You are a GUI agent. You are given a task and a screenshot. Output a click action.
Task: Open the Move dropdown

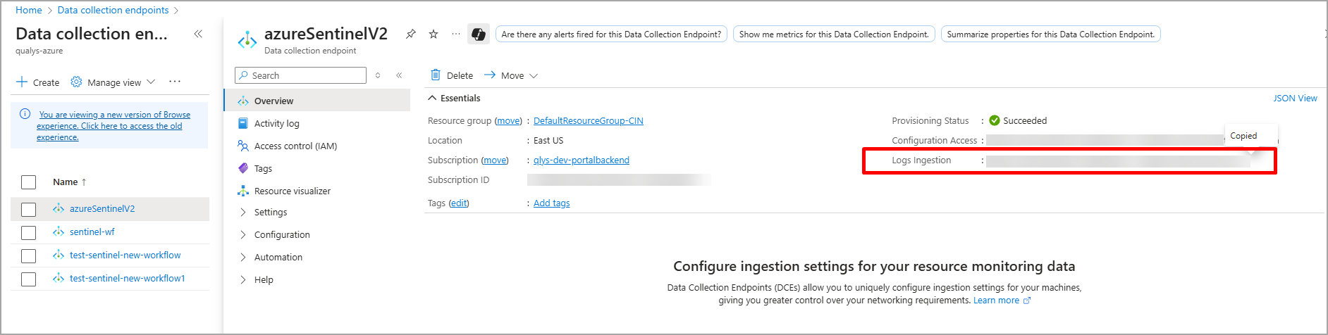click(x=512, y=75)
